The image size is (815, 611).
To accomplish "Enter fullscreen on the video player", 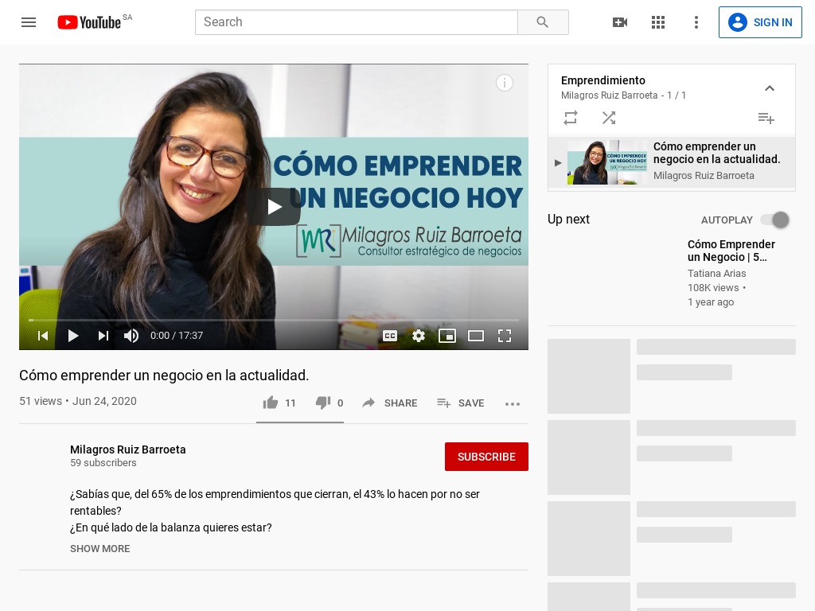I will (505, 336).
